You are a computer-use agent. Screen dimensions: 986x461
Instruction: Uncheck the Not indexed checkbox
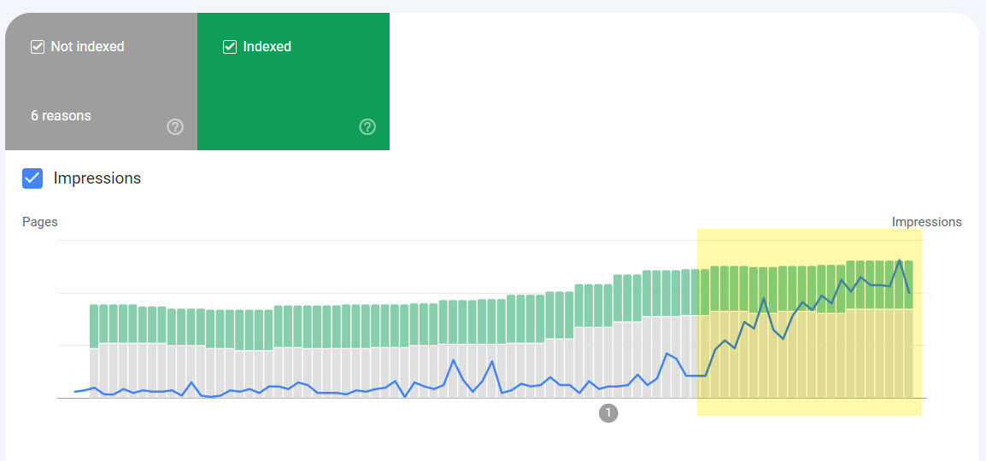click(x=38, y=46)
